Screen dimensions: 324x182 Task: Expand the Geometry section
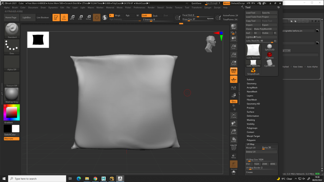pyautogui.click(x=252, y=83)
